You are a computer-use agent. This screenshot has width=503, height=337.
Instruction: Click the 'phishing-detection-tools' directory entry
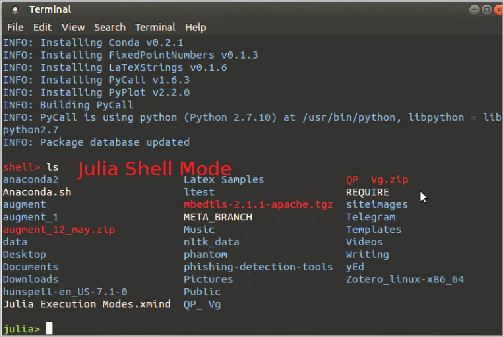coord(258,267)
